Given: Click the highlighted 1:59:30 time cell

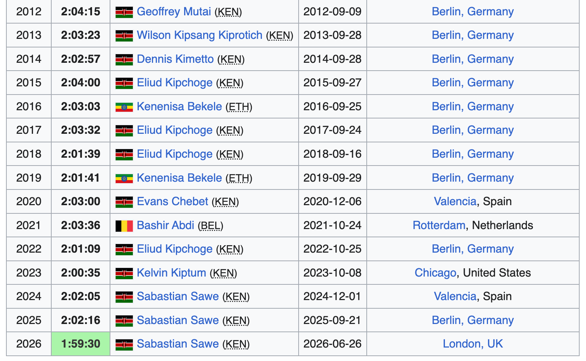Looking at the screenshot, I should click(81, 344).
